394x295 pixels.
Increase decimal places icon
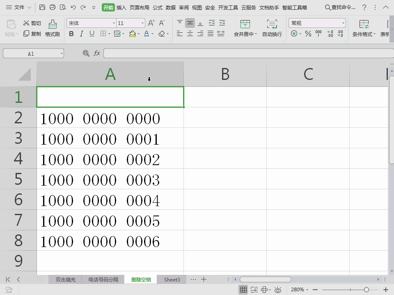pos(330,34)
